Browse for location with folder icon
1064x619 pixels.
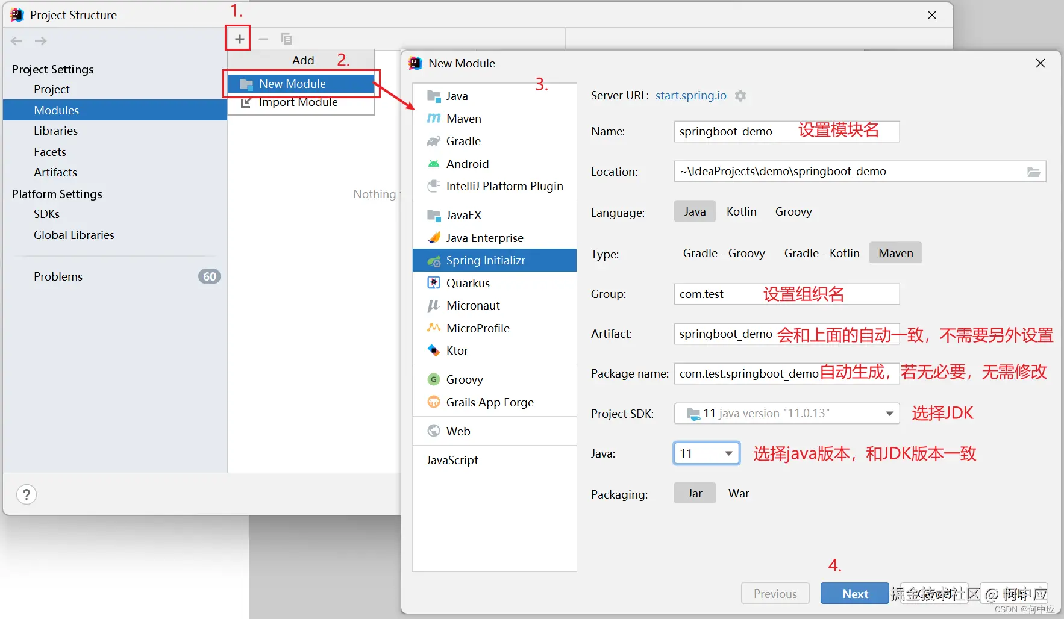click(1034, 172)
